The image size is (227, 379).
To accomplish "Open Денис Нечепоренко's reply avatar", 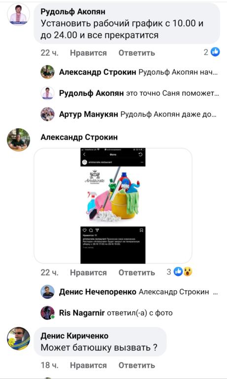I will point(47,292).
